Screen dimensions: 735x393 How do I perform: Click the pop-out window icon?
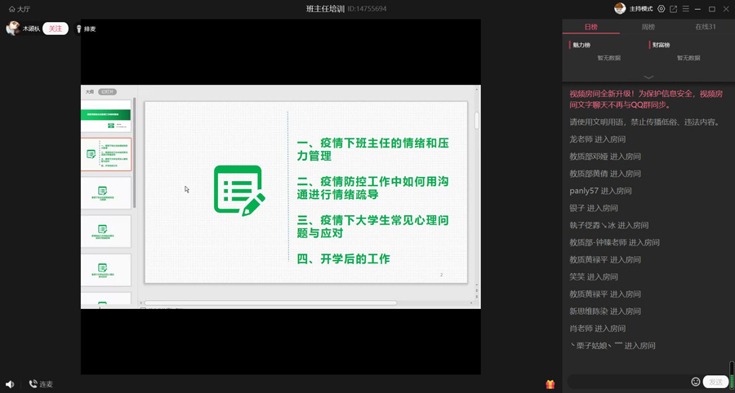673,9
